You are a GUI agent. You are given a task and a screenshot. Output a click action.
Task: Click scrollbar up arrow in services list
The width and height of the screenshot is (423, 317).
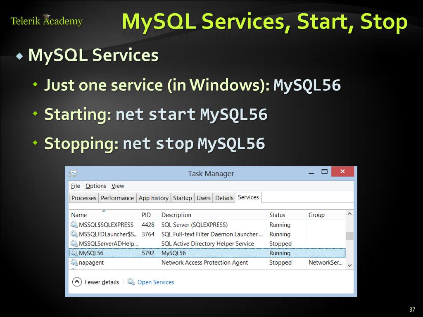(x=349, y=214)
